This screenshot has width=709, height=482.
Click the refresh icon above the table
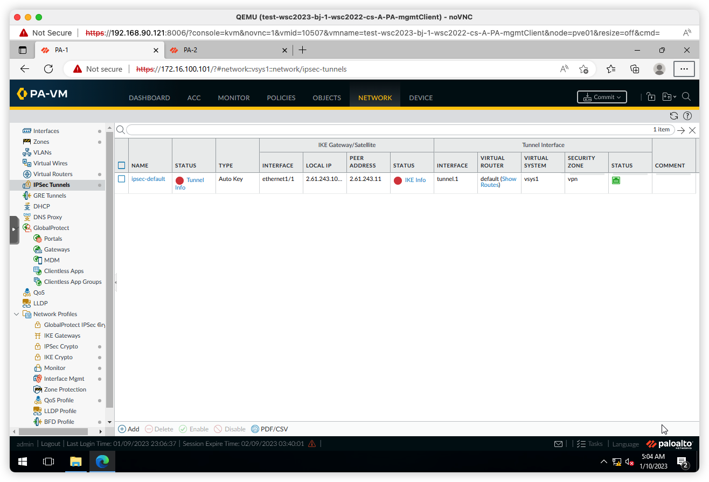coord(673,116)
